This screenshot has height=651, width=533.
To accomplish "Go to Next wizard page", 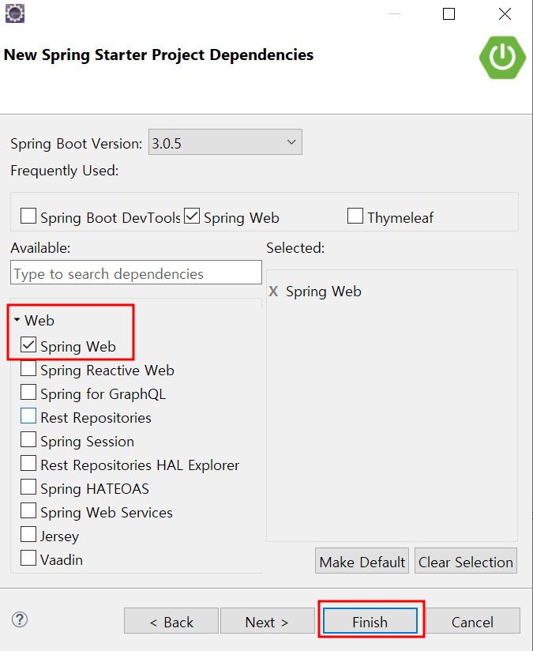I will pyautogui.click(x=268, y=621).
